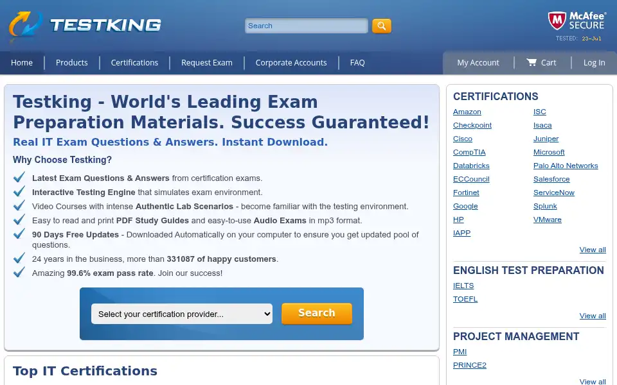Open the TOEFL link
The width and height of the screenshot is (617, 385).
[465, 299]
